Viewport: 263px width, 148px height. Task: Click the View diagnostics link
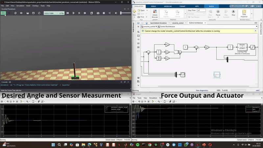pos(202,90)
